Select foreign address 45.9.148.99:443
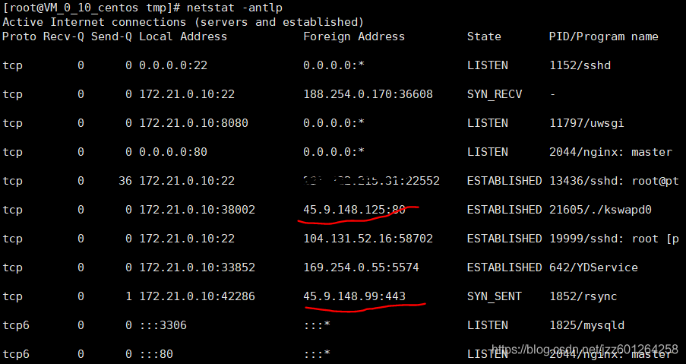Viewport: 686px width, 364px height. tap(354, 296)
